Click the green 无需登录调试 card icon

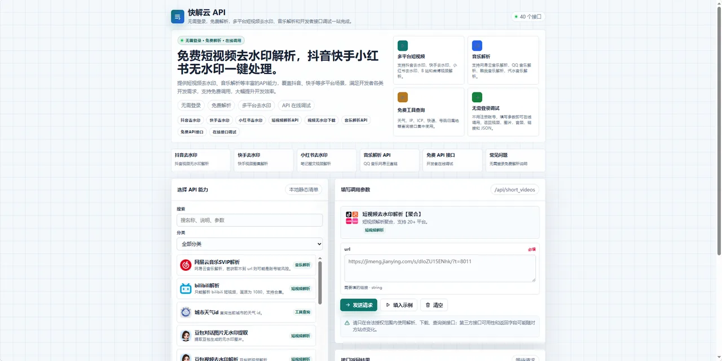pos(477,97)
